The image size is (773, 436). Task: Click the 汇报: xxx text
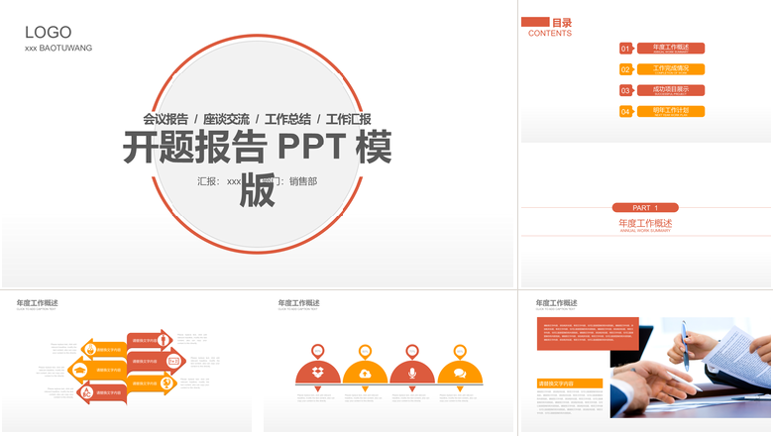[x=219, y=181]
